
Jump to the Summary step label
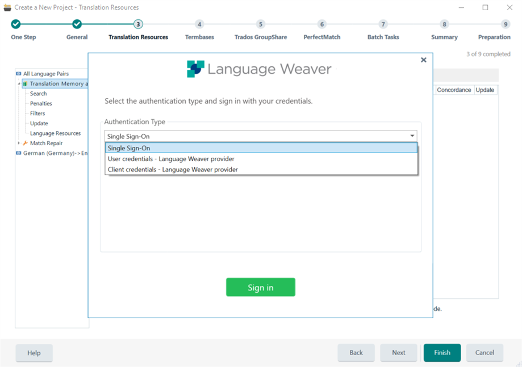point(444,37)
